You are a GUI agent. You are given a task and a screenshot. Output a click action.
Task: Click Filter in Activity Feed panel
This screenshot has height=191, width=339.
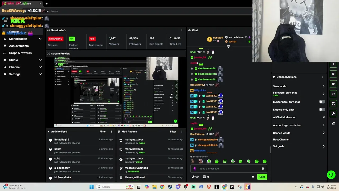coord(102,132)
